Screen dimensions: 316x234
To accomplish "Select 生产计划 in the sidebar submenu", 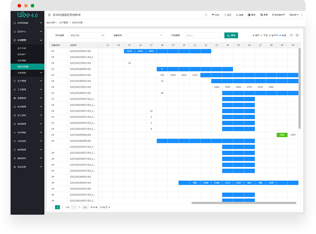I will click(x=22, y=48).
